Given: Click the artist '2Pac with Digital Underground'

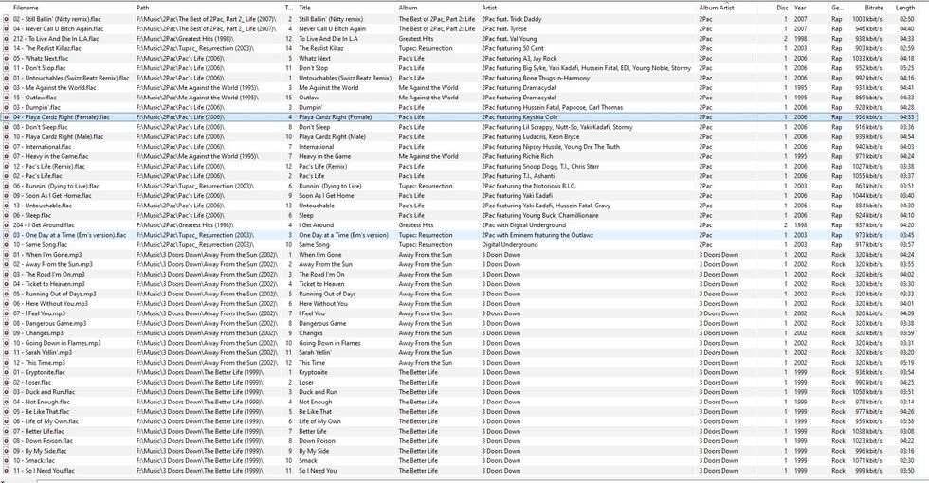Looking at the screenshot, I should 523,225.
